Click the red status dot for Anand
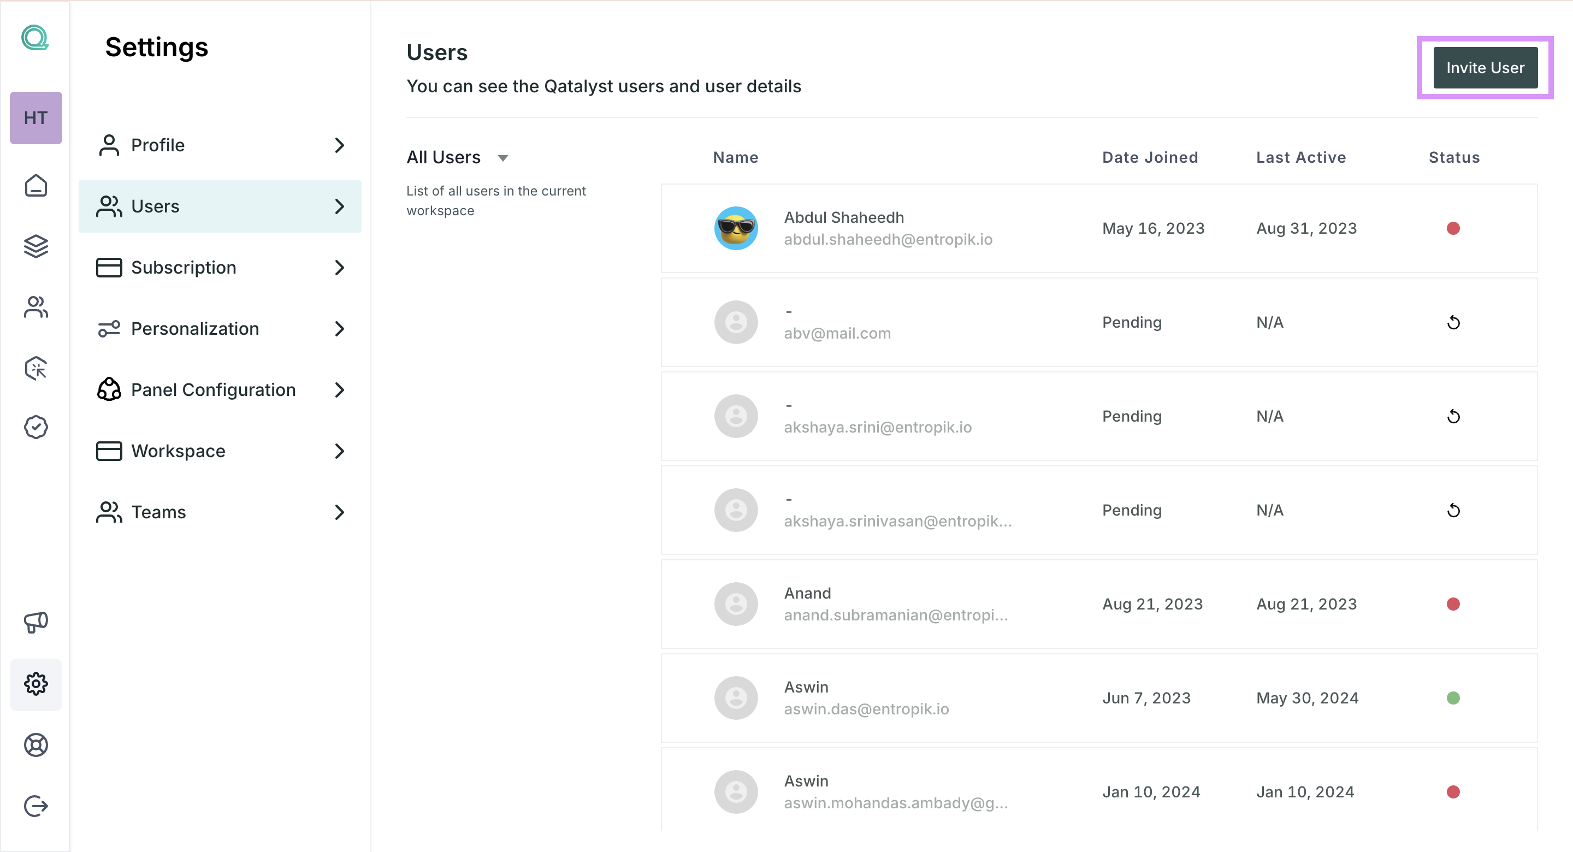1573x852 pixels. [x=1453, y=604]
